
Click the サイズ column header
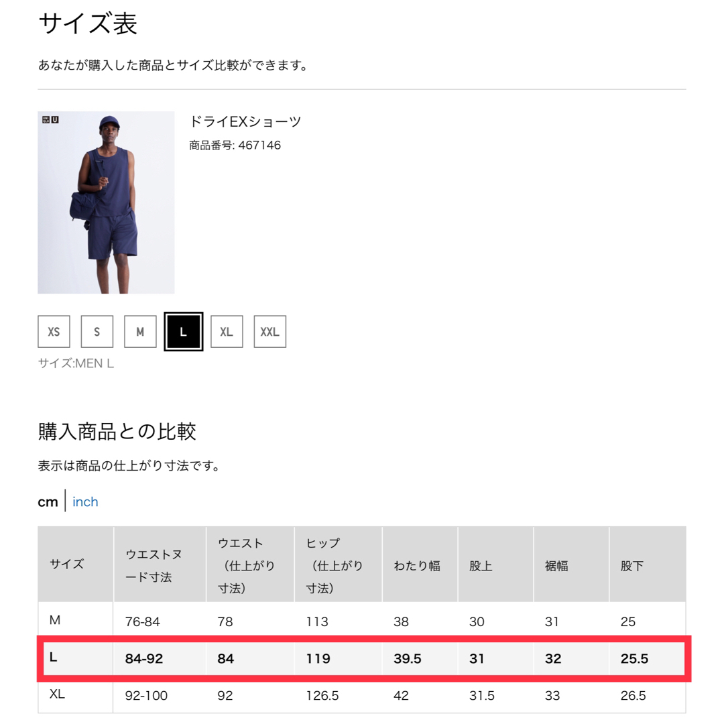tap(67, 564)
